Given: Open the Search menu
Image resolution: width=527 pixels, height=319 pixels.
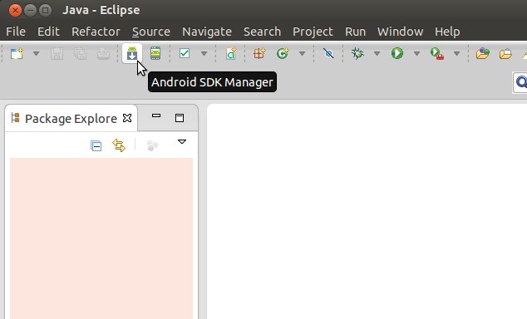Looking at the screenshot, I should (262, 32).
